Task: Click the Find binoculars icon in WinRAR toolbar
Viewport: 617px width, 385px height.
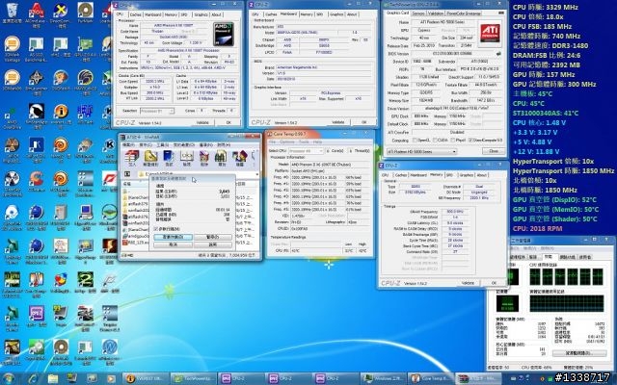Action: click(x=221, y=156)
